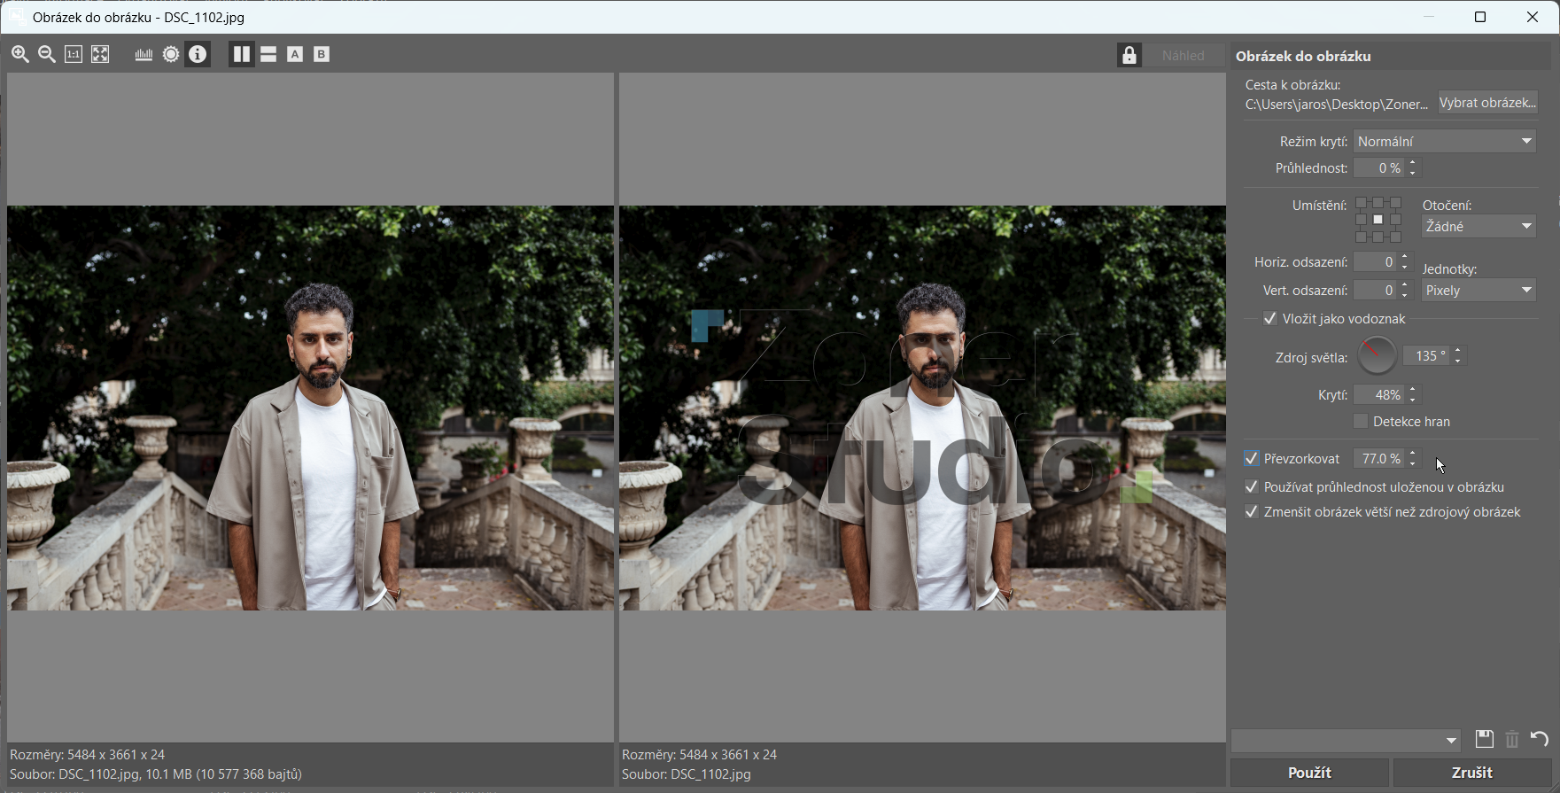1560x793 pixels.
Task: Click the lock preview padlock icon
Action: pos(1129,55)
